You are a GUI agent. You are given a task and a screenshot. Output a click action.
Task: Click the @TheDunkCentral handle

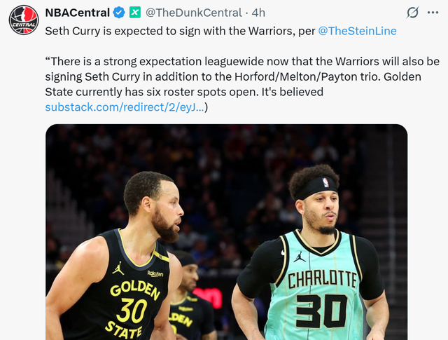(192, 13)
